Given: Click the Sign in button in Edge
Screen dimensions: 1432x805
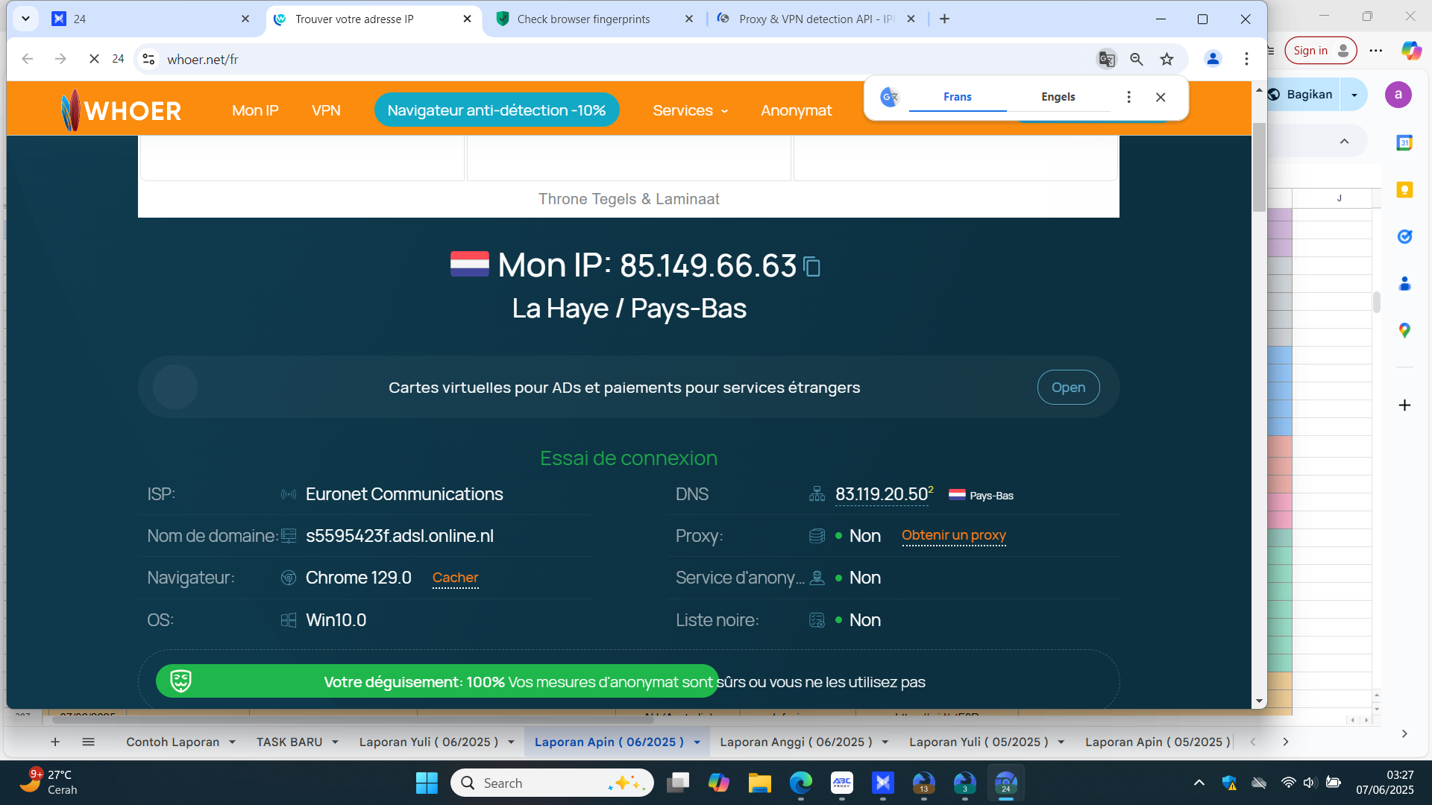Looking at the screenshot, I should point(1320,51).
